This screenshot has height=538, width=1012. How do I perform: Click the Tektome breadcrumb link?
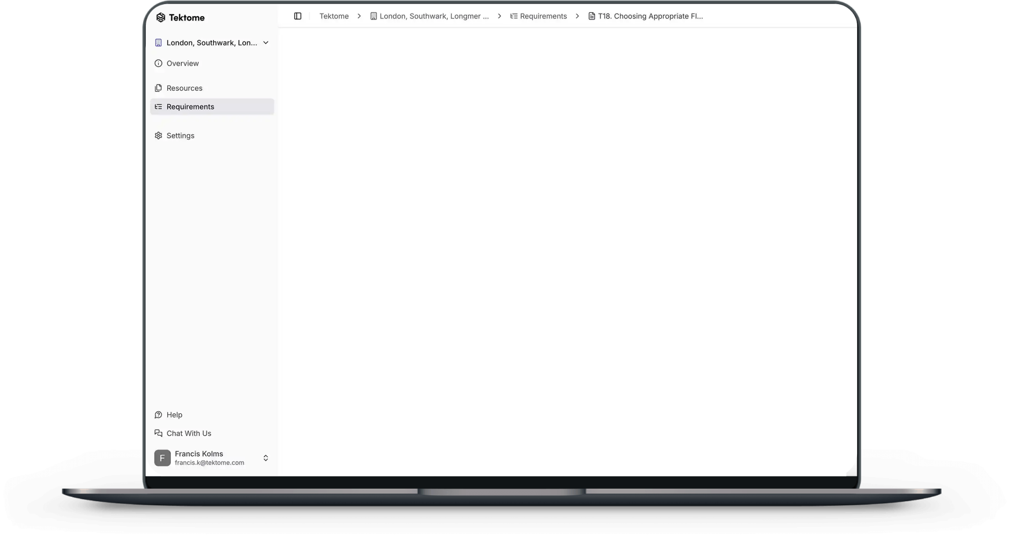[x=334, y=16]
